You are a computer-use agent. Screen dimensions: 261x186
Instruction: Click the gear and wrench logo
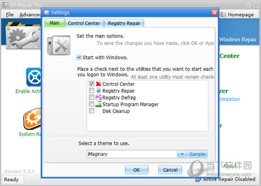(x=23, y=36)
